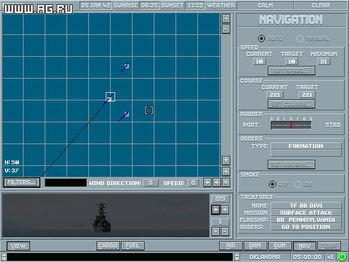Decrease ship view magnification with minus

[225, 231]
